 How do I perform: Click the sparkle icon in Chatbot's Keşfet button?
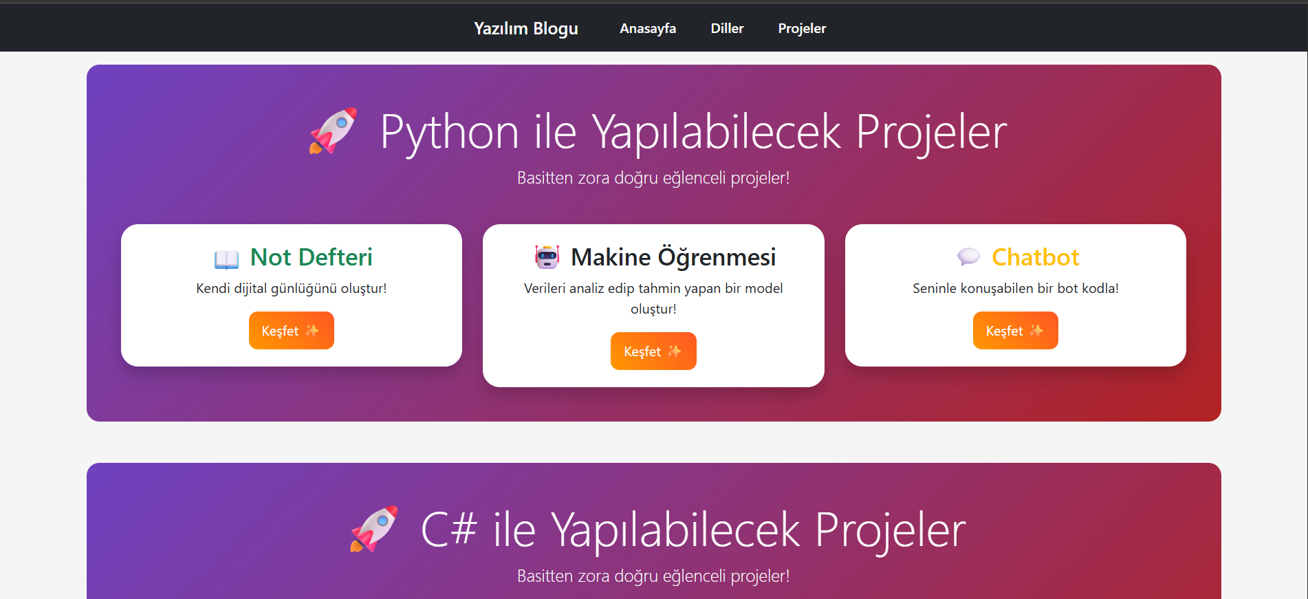[x=1036, y=331]
